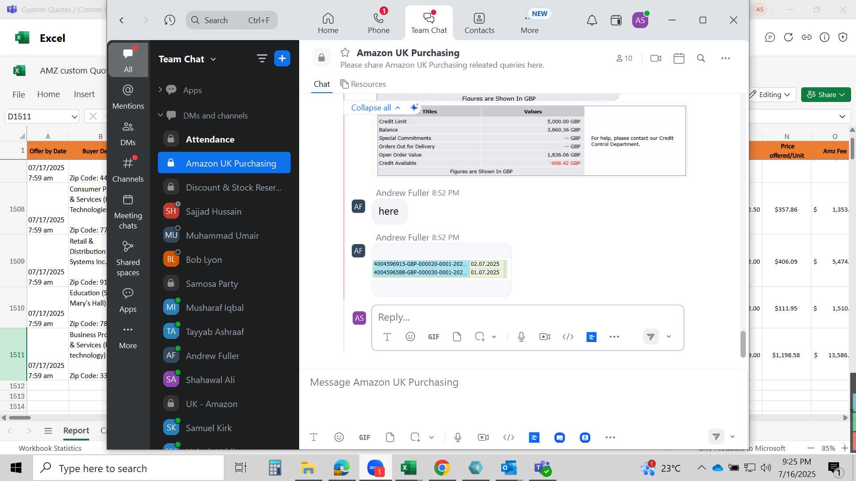Open the notifications bell
This screenshot has width=856, height=481.
click(592, 20)
